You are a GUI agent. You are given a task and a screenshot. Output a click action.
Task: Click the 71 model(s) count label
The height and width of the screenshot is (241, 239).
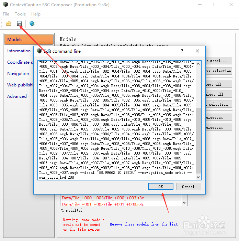(x=71, y=210)
